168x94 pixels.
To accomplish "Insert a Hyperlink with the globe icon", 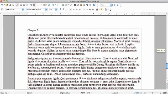I will tap(63, 5).
